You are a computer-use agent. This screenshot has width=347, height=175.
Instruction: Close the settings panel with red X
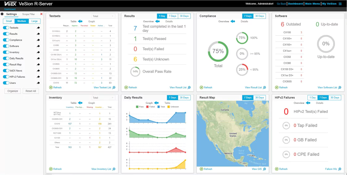(41, 14)
